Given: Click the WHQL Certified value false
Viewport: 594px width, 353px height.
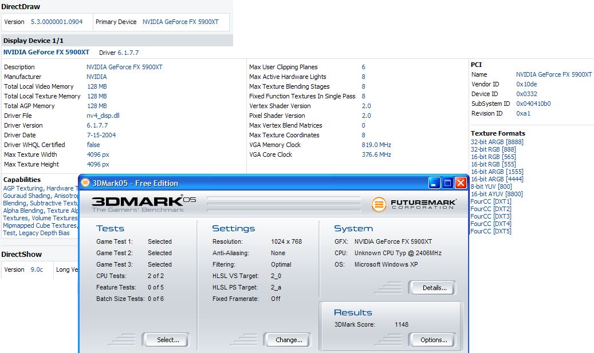Looking at the screenshot, I should pos(93,145).
